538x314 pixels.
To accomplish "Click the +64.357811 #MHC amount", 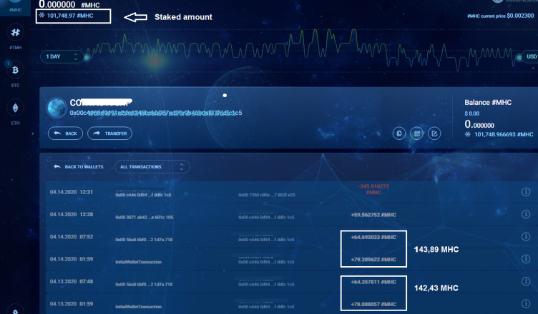I will [x=373, y=282].
